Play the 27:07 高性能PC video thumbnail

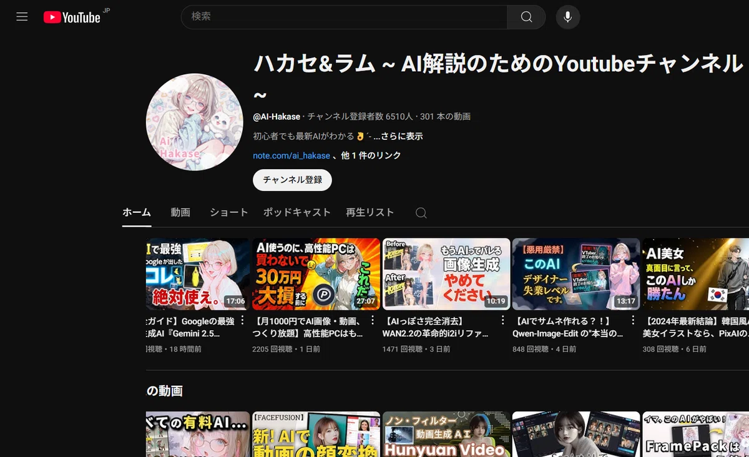coord(316,274)
